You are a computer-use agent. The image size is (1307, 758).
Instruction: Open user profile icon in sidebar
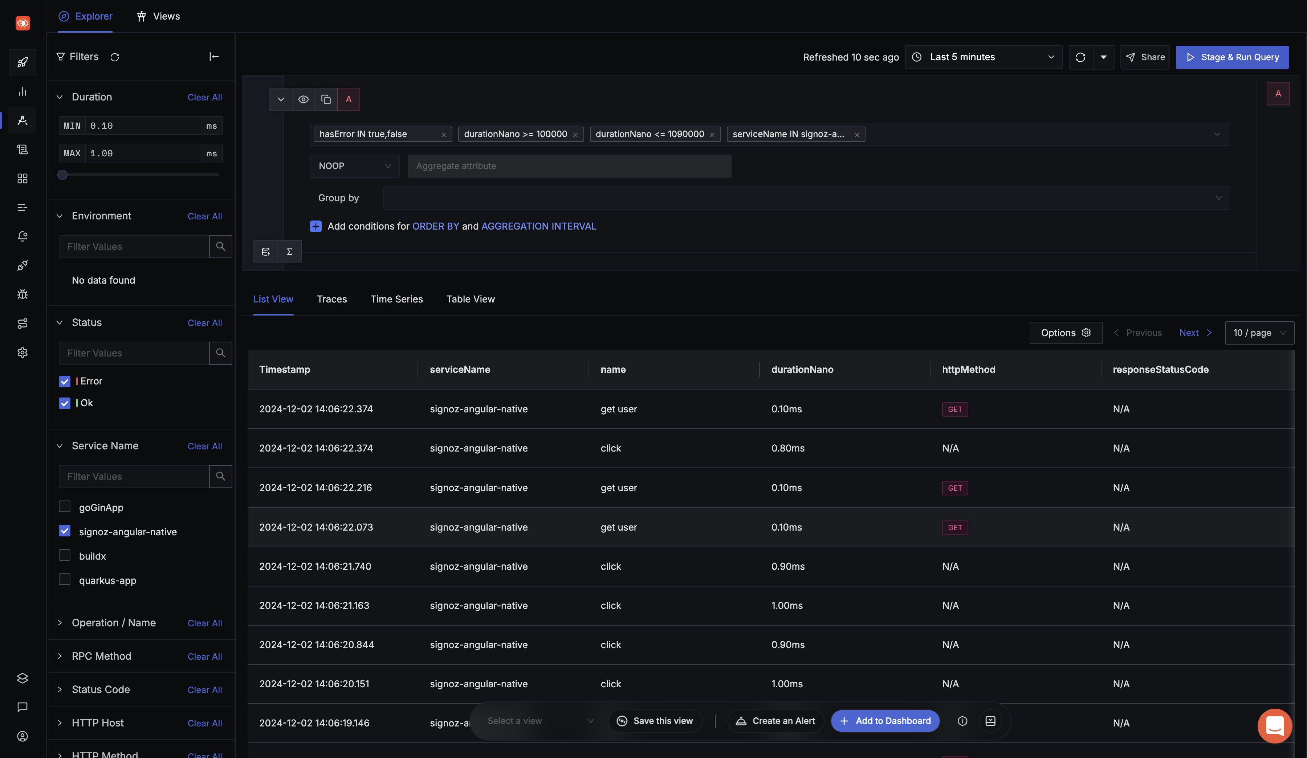coord(22,736)
